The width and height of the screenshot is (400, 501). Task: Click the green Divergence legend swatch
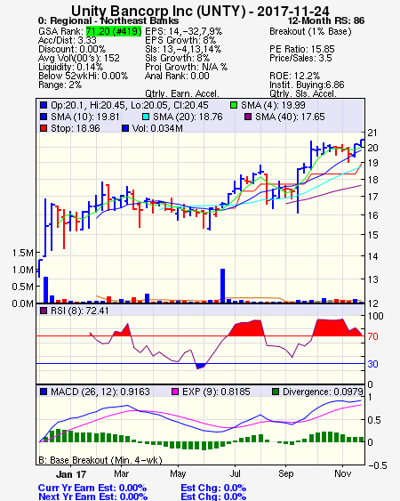point(276,392)
